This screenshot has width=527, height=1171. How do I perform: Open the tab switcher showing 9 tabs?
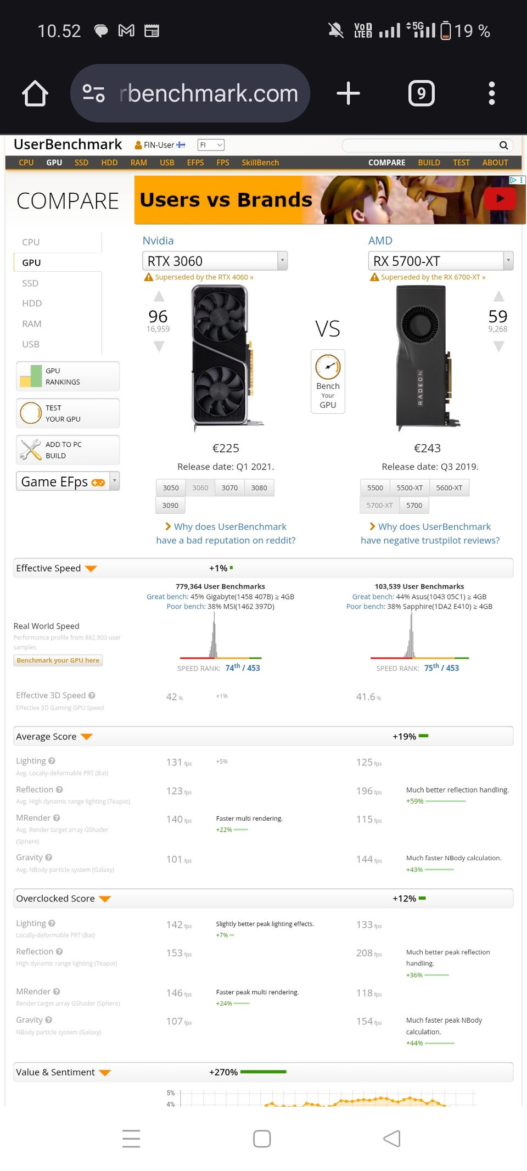coord(421,93)
